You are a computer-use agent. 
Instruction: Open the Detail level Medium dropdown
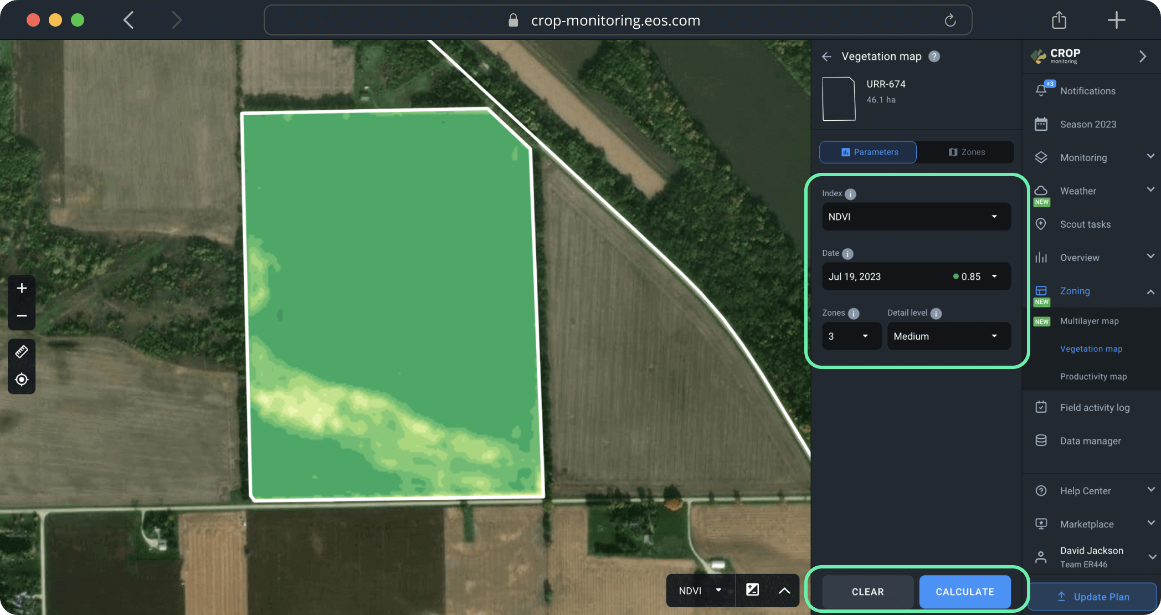tap(948, 336)
